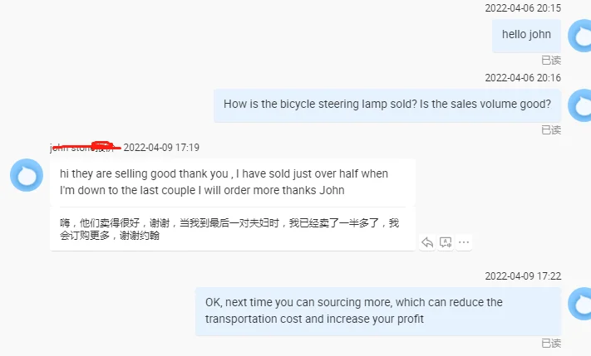591x356 pixels.
Task: Select the "OK, next time you can sourcing more" message
Action: pyautogui.click(x=353, y=310)
